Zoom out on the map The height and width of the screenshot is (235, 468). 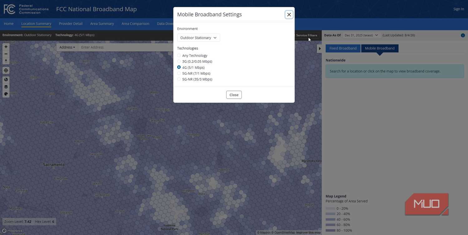click(x=6, y=54)
